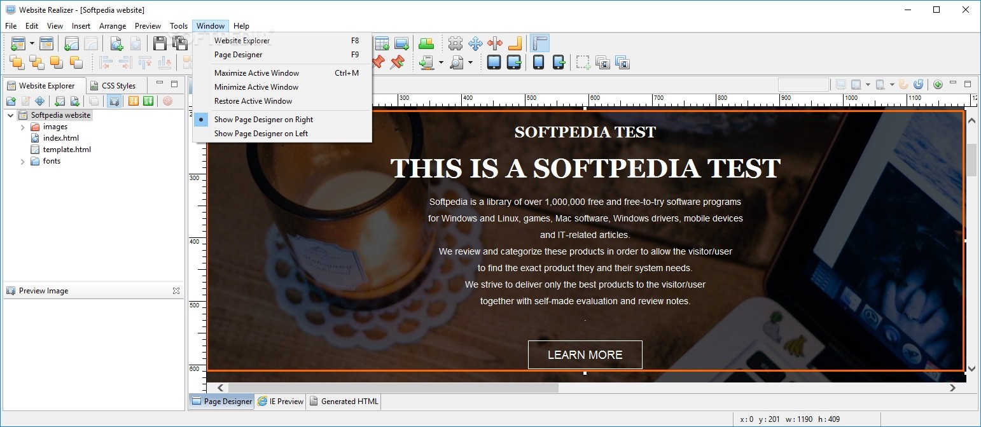Click the small phone device icon
981x427 pixels.
(x=538, y=62)
